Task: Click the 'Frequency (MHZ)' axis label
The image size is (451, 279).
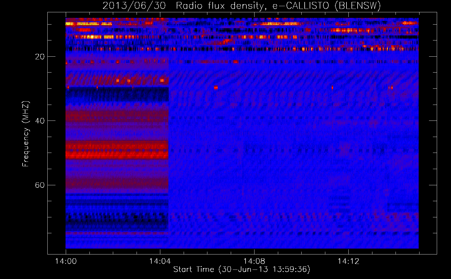Action: [26, 134]
